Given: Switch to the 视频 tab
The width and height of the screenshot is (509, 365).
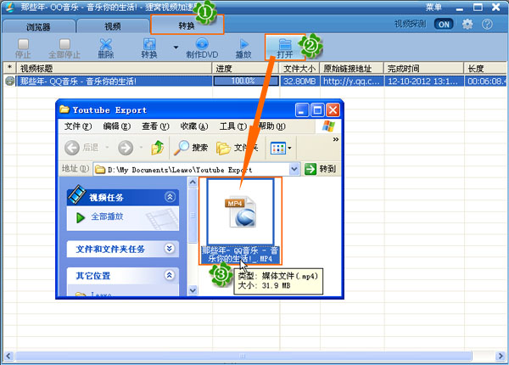Looking at the screenshot, I should [x=113, y=26].
